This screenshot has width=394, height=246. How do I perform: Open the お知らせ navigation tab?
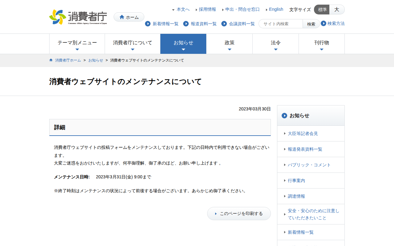[183, 44]
